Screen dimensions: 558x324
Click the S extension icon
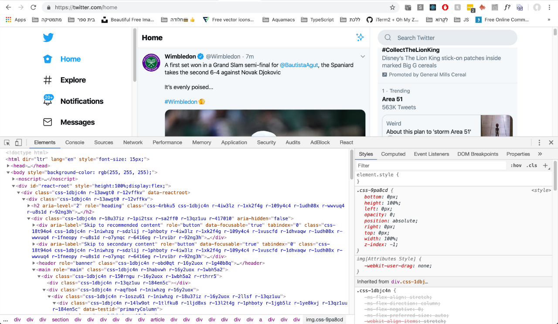420,7
